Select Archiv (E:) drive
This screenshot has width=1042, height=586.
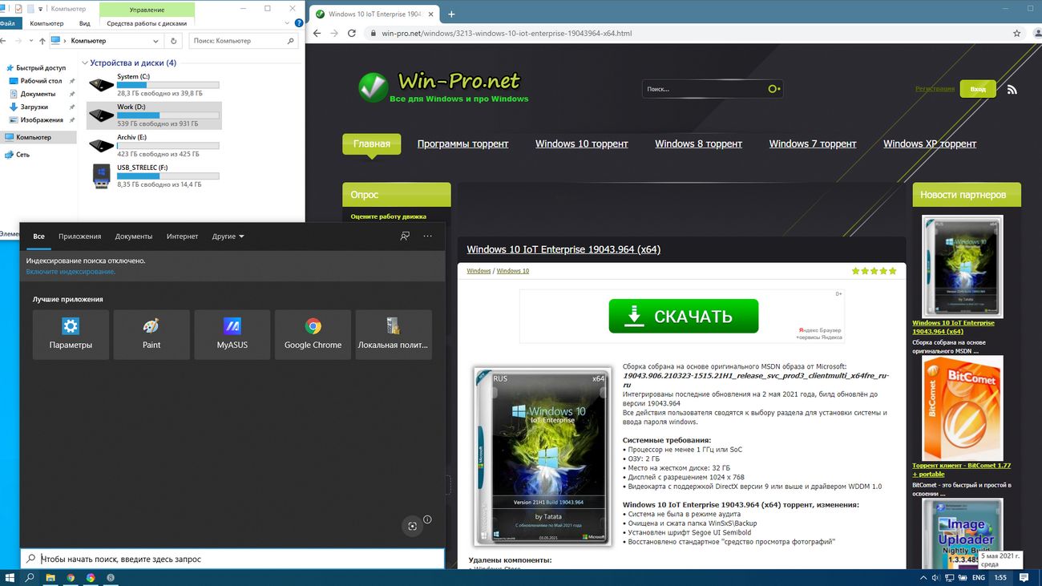[x=154, y=145]
